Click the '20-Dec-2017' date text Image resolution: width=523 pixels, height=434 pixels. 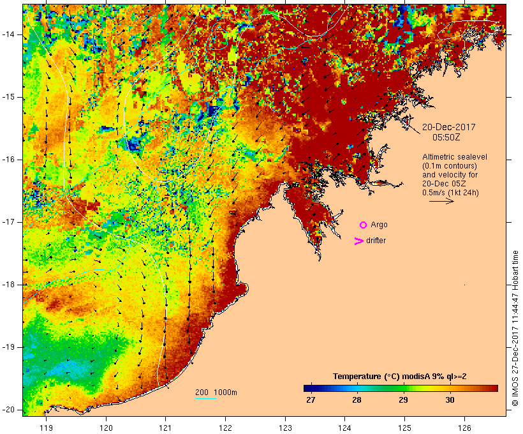pos(448,127)
